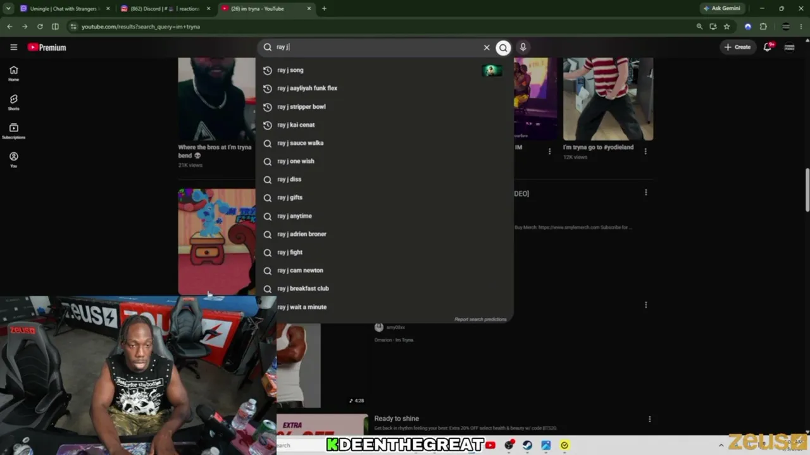
Task: Start voice search with the microphone
Action: pos(523,47)
